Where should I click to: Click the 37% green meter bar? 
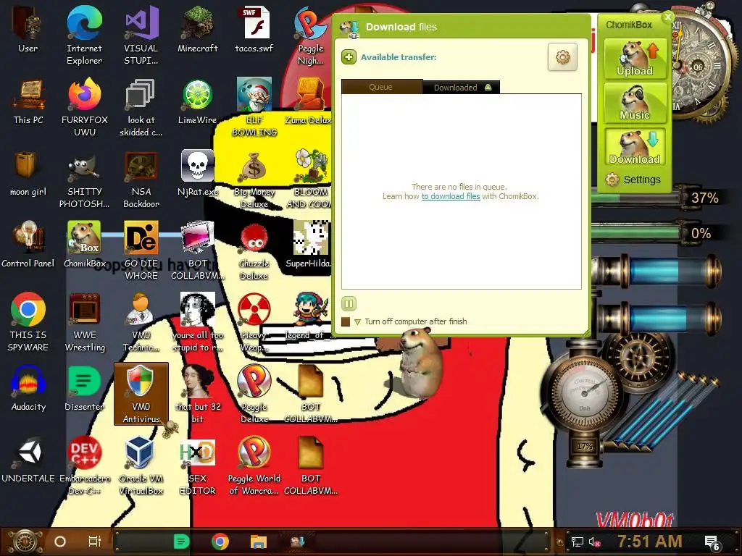(636, 198)
